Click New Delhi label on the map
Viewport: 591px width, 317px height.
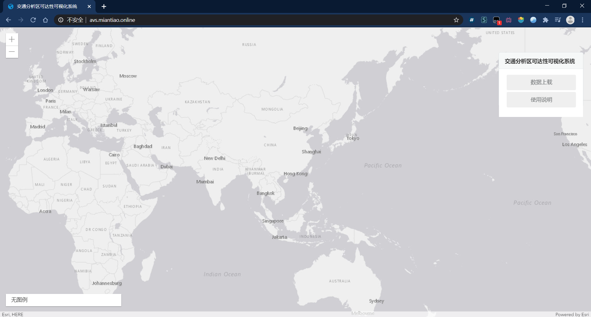pos(215,158)
